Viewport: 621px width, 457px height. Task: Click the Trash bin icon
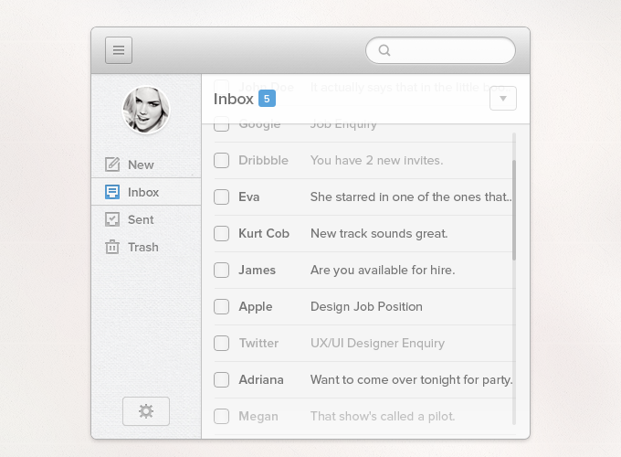[112, 247]
